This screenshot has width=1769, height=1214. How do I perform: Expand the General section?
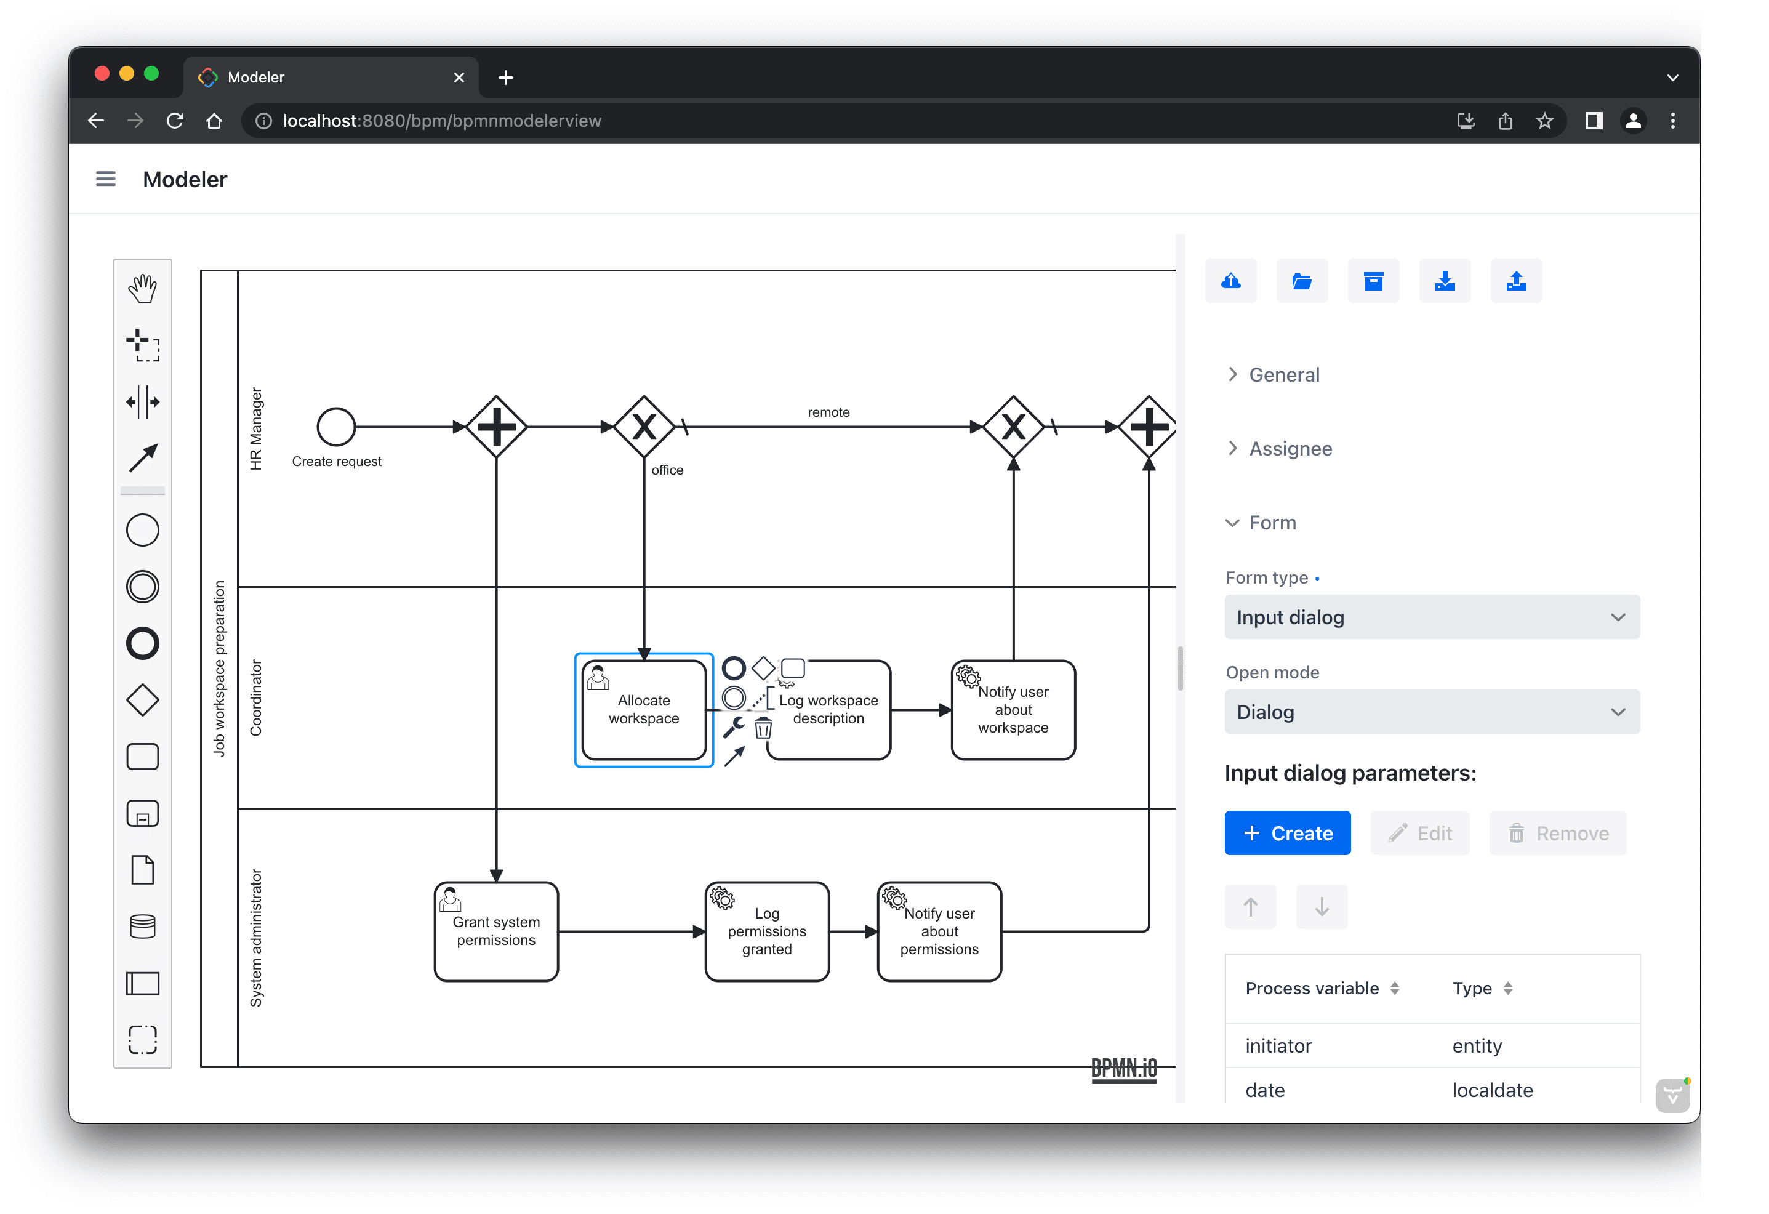coord(1283,374)
